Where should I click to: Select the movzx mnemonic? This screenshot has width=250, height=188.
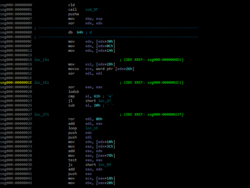click(x=73, y=69)
